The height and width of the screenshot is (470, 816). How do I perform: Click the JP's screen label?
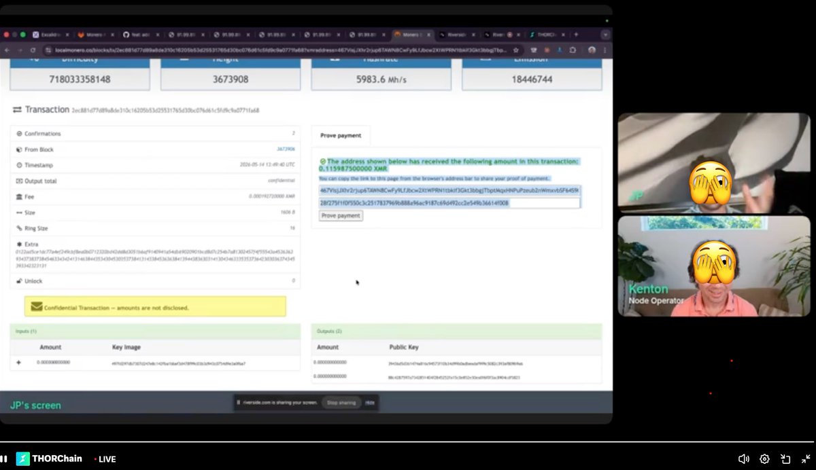pos(35,405)
